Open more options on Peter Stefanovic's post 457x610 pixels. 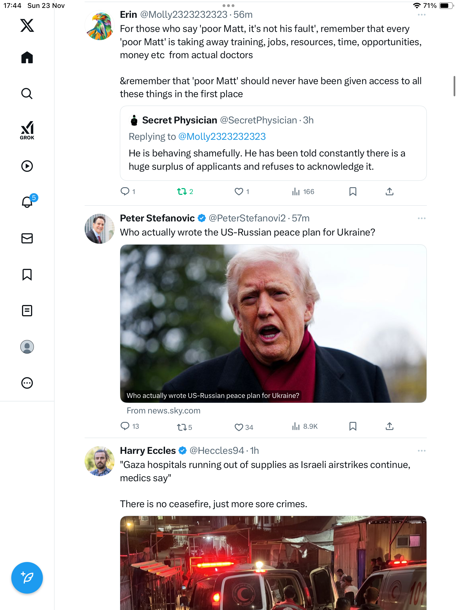(421, 218)
